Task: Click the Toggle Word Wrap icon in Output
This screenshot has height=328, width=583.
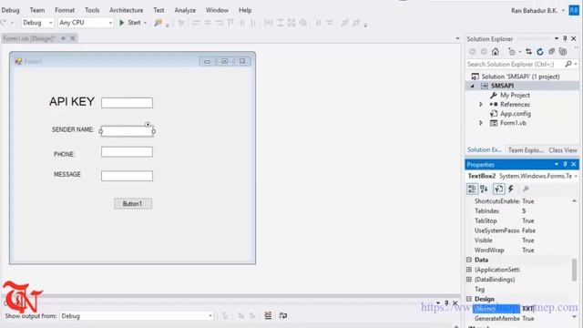Action: pos(283,316)
